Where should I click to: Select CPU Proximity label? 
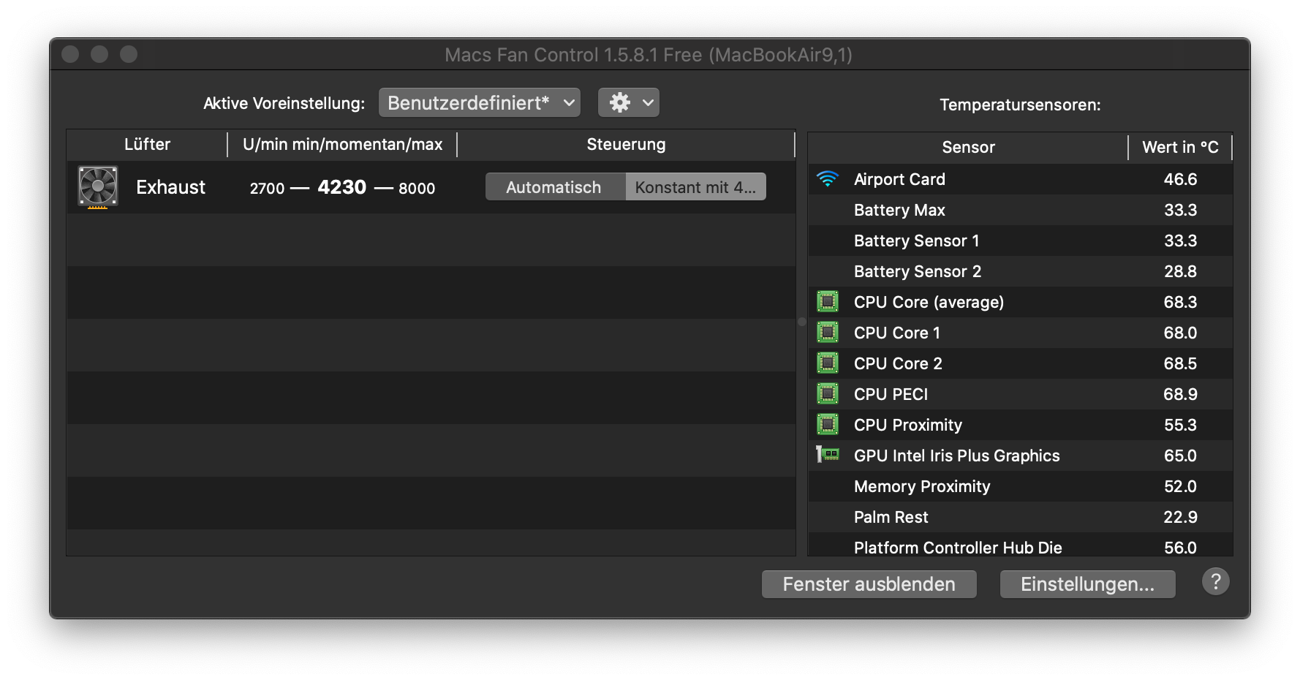[908, 425]
